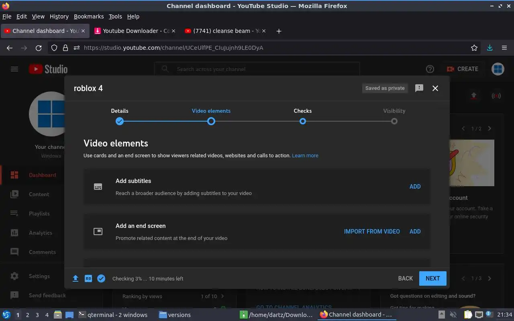Viewport: 514px width, 321px height.
Task: Switch to the Youtube Downloader tab
Action: coord(135,31)
